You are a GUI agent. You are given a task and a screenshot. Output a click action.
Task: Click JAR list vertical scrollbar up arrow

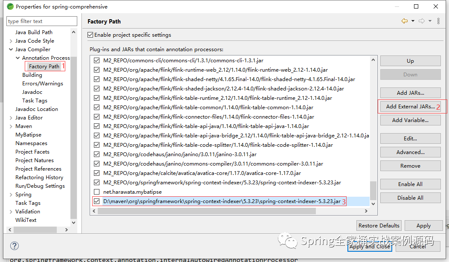click(373, 60)
